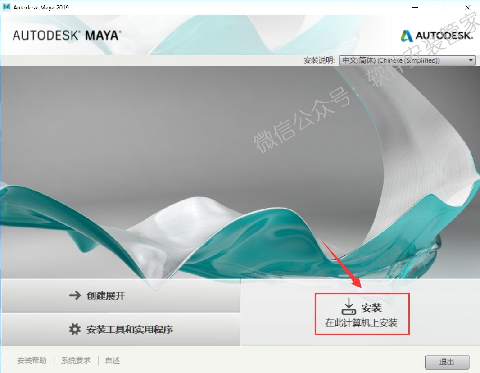Click the language dropdown arrow
Viewport: 480px width, 373px height.
coord(471,60)
